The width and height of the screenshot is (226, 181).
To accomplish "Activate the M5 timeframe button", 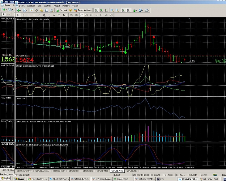I will [76, 15].
